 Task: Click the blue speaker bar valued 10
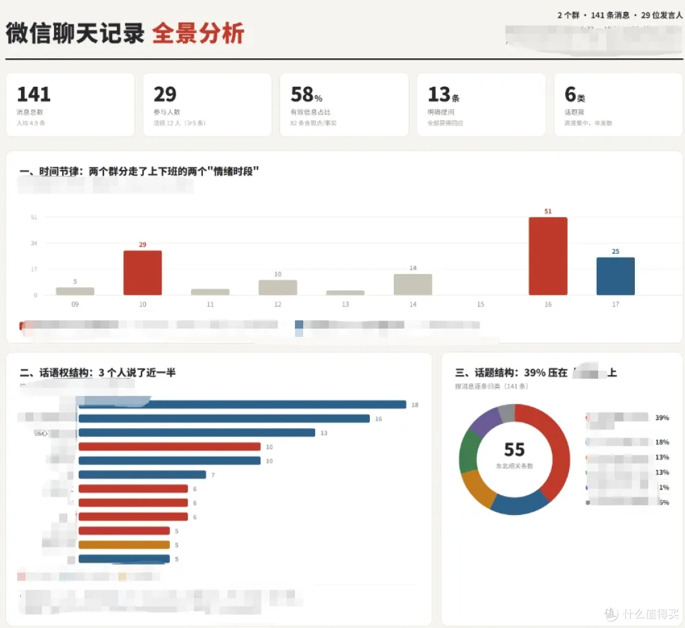point(169,461)
